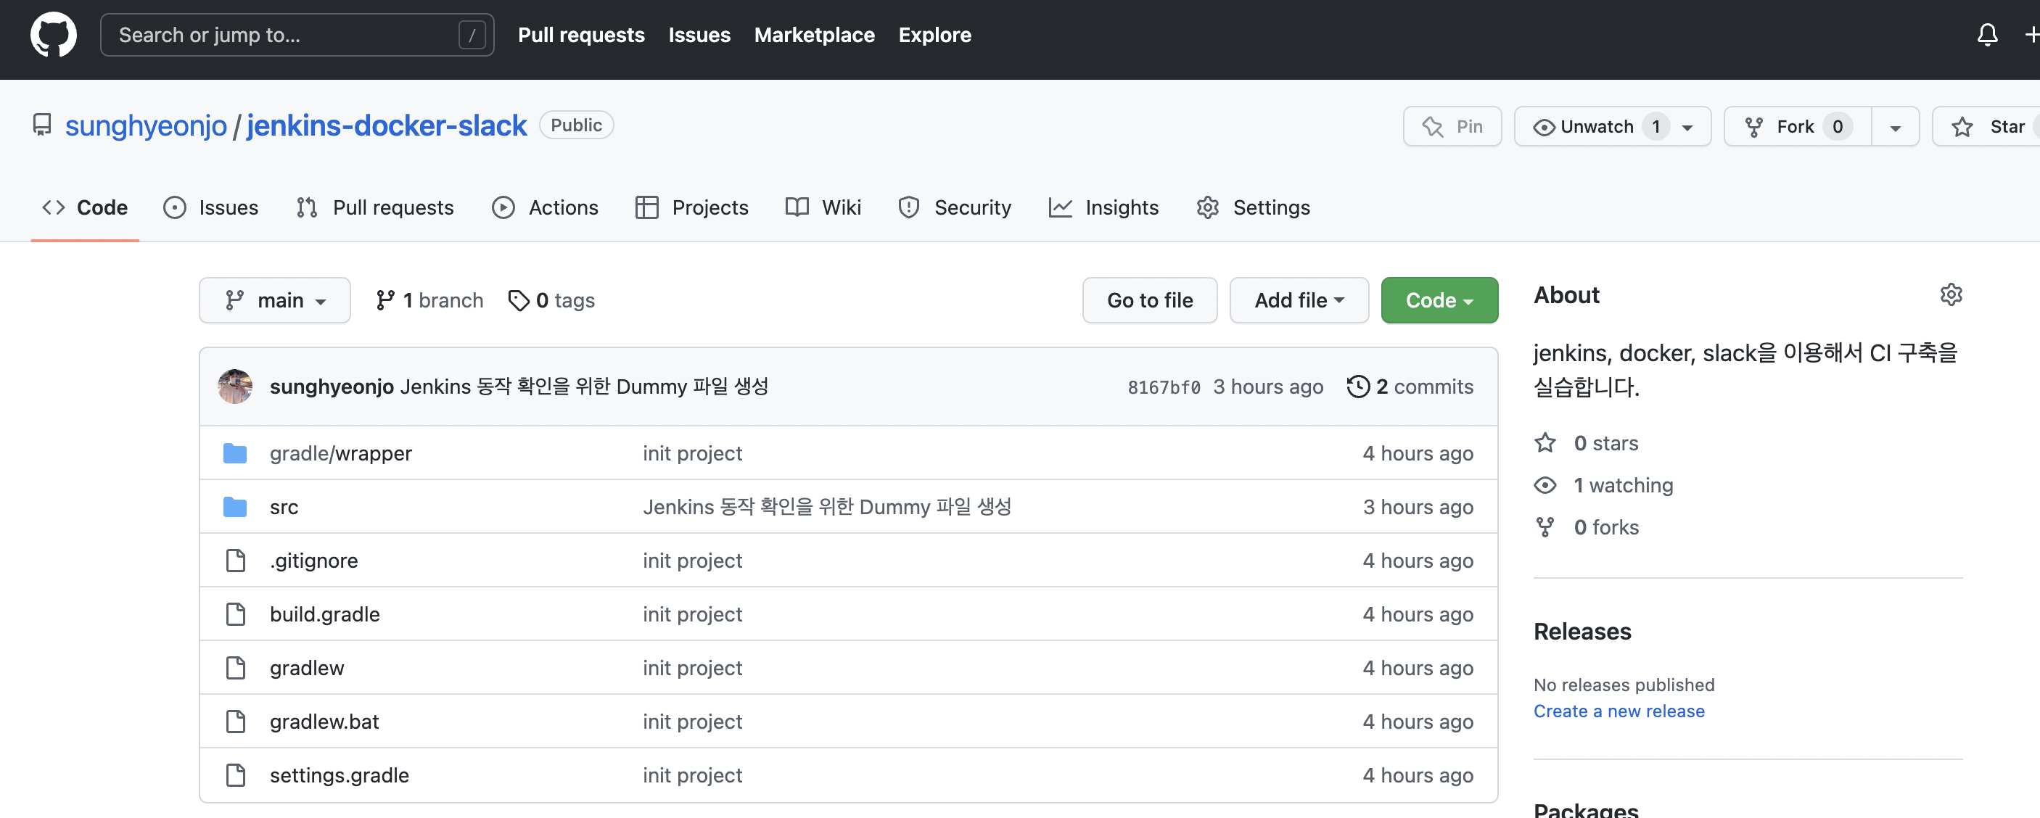Focus the Search or jump to field
Image resolution: width=2040 pixels, height=818 pixels.
[285, 35]
